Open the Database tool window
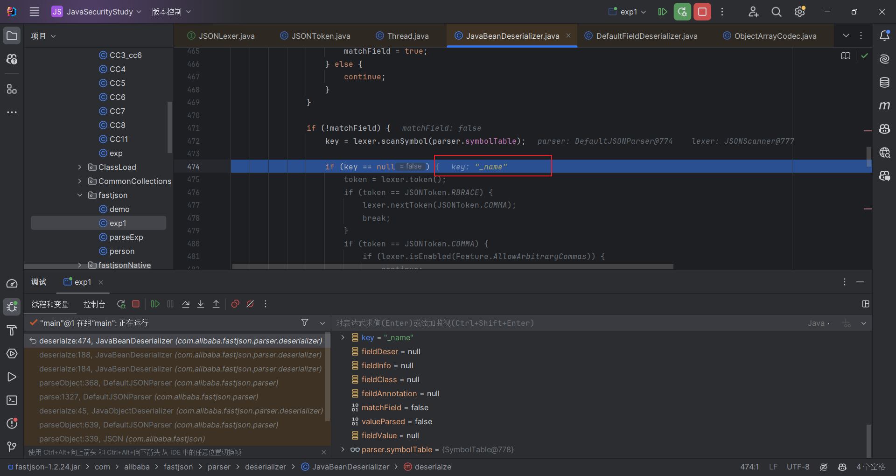 click(884, 83)
